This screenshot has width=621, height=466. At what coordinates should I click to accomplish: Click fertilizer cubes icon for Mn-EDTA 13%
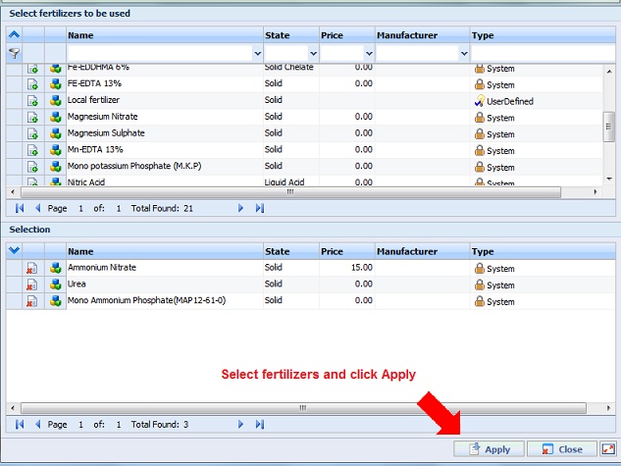coord(56,150)
